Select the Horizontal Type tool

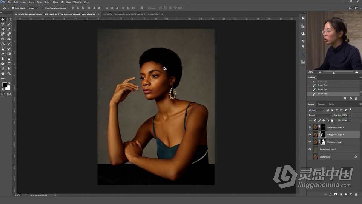9,63
